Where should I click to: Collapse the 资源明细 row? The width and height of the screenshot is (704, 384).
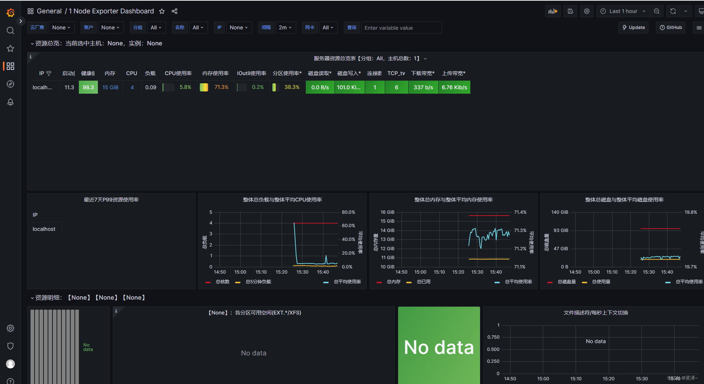[x=32, y=298]
